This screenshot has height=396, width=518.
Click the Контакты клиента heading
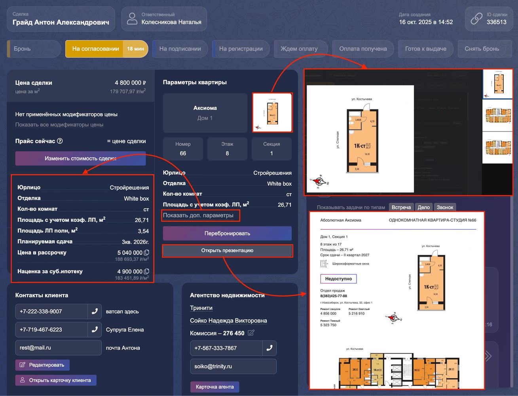pos(42,295)
